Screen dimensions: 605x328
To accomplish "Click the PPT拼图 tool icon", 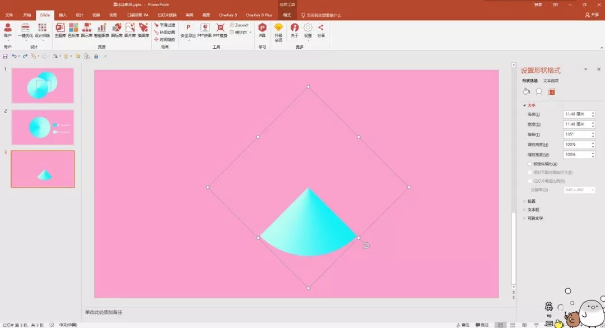I will 204,30.
